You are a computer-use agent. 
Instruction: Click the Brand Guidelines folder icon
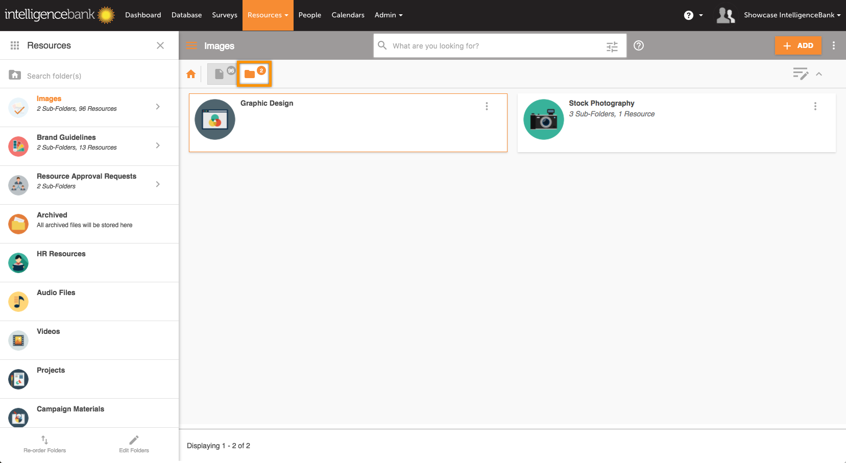click(18, 147)
